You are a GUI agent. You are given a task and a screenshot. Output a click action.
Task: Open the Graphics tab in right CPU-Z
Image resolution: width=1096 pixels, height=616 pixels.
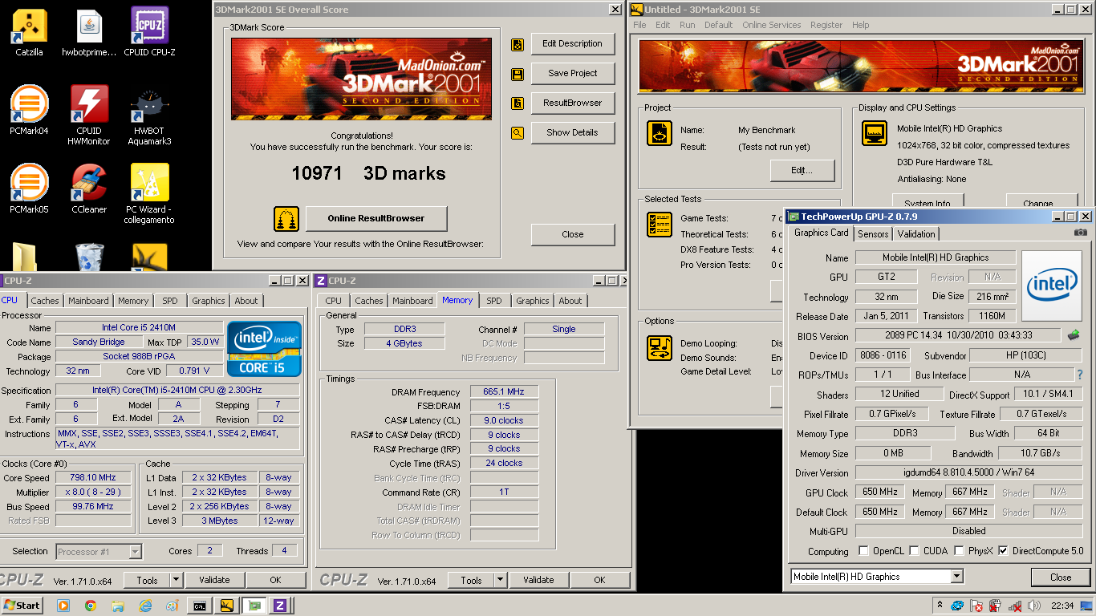[533, 301]
